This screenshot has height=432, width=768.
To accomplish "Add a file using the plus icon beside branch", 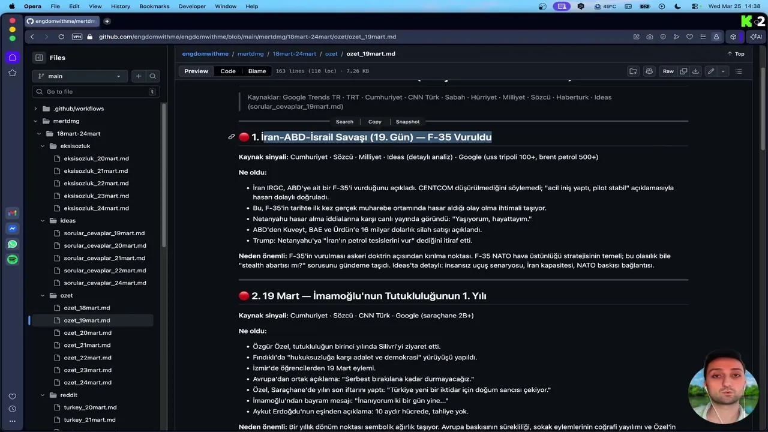I will coord(139,76).
